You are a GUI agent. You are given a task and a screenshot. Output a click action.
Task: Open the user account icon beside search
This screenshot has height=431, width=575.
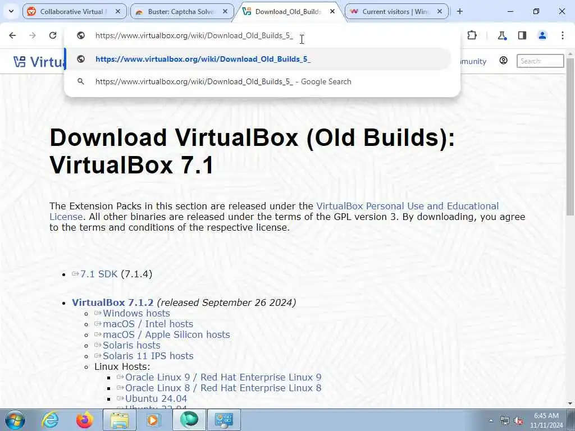504,61
